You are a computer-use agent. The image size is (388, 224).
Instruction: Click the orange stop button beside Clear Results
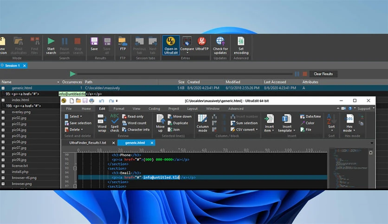point(305,74)
